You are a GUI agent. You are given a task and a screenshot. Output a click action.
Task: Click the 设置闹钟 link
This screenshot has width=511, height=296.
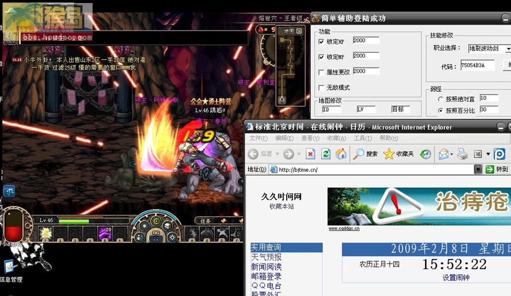tap(456, 278)
